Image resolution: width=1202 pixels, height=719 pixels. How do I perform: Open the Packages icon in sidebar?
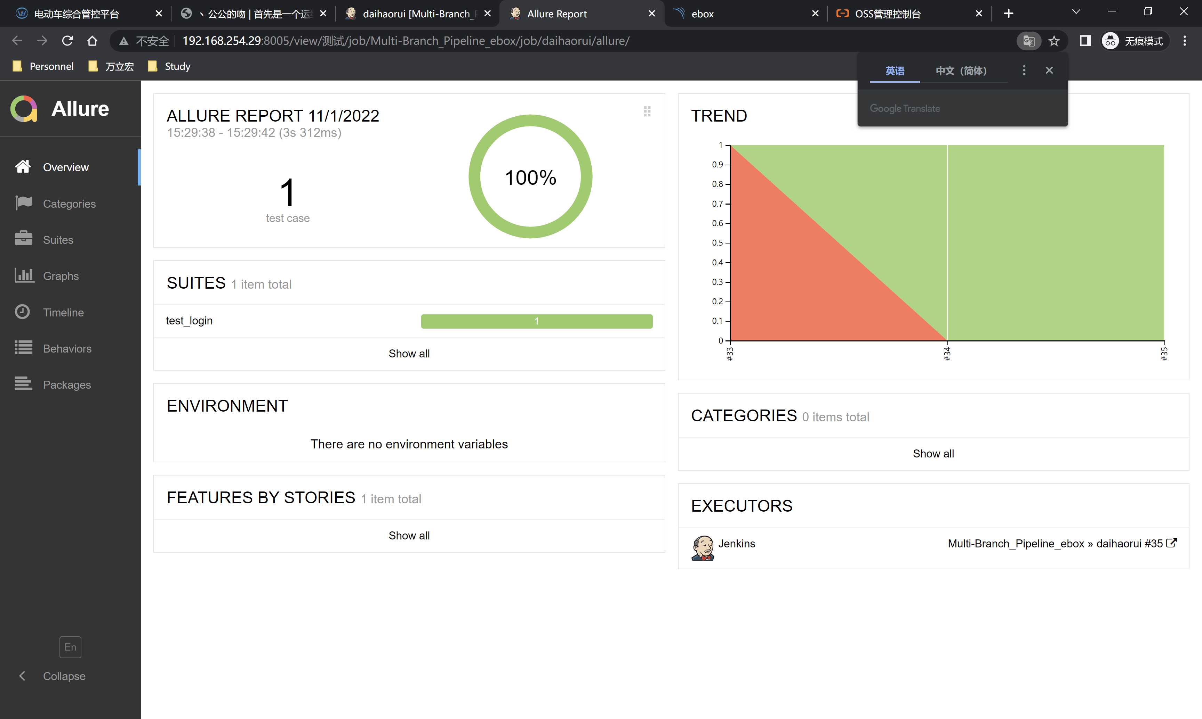pyautogui.click(x=23, y=384)
